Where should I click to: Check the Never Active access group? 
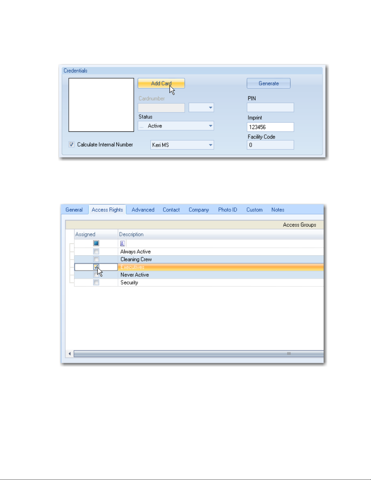pyautogui.click(x=96, y=275)
